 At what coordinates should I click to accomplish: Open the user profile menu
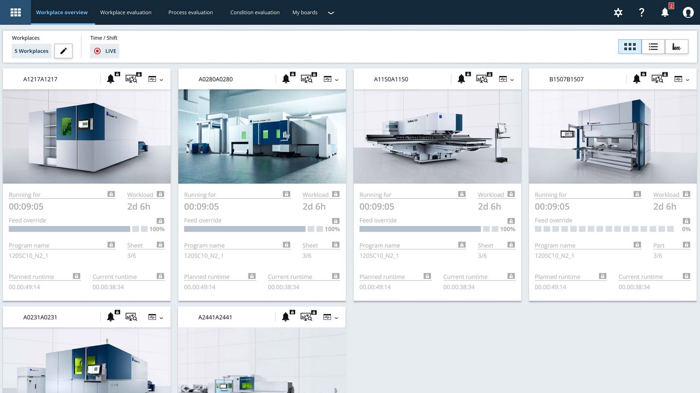pyautogui.click(x=688, y=13)
